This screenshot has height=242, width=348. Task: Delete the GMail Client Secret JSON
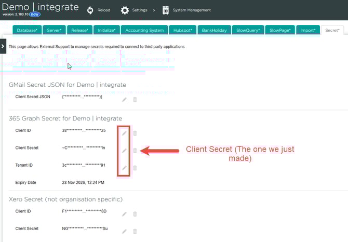point(135,99)
